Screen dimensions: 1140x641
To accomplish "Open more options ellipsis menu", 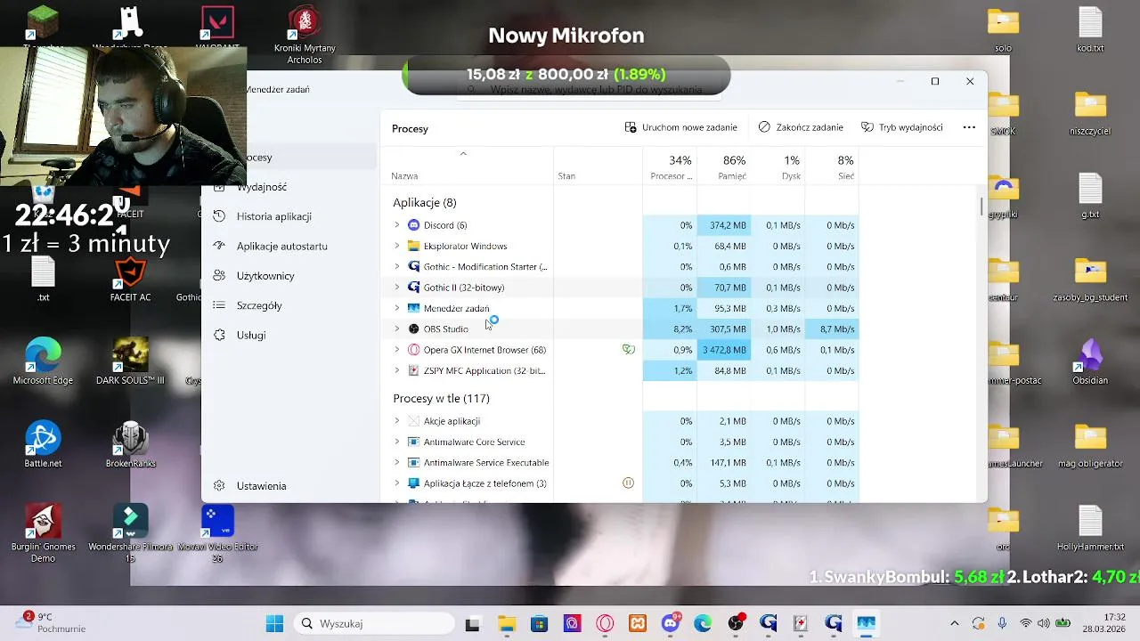I will (969, 127).
